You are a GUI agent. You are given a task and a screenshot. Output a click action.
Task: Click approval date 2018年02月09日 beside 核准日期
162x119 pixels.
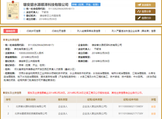click(x=101, y=61)
